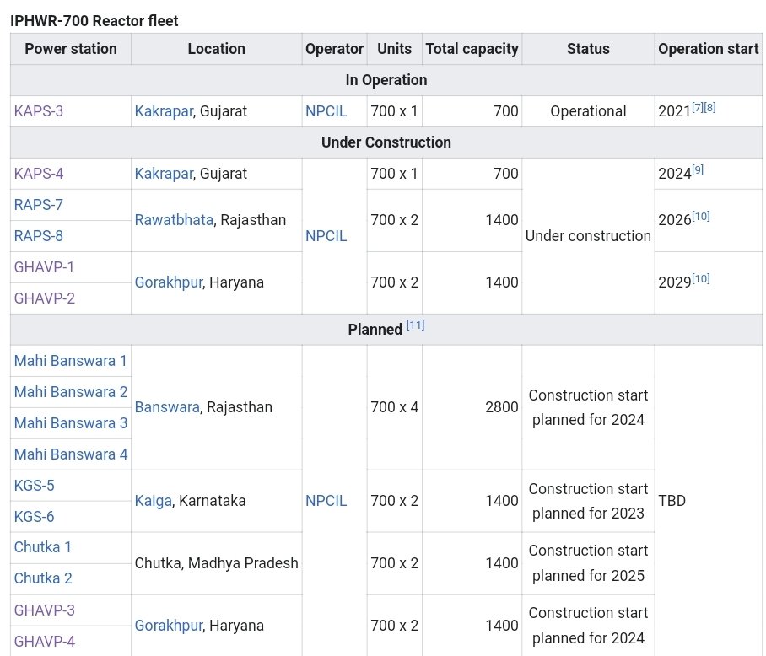Open the RAPS-7 link

click(39, 205)
